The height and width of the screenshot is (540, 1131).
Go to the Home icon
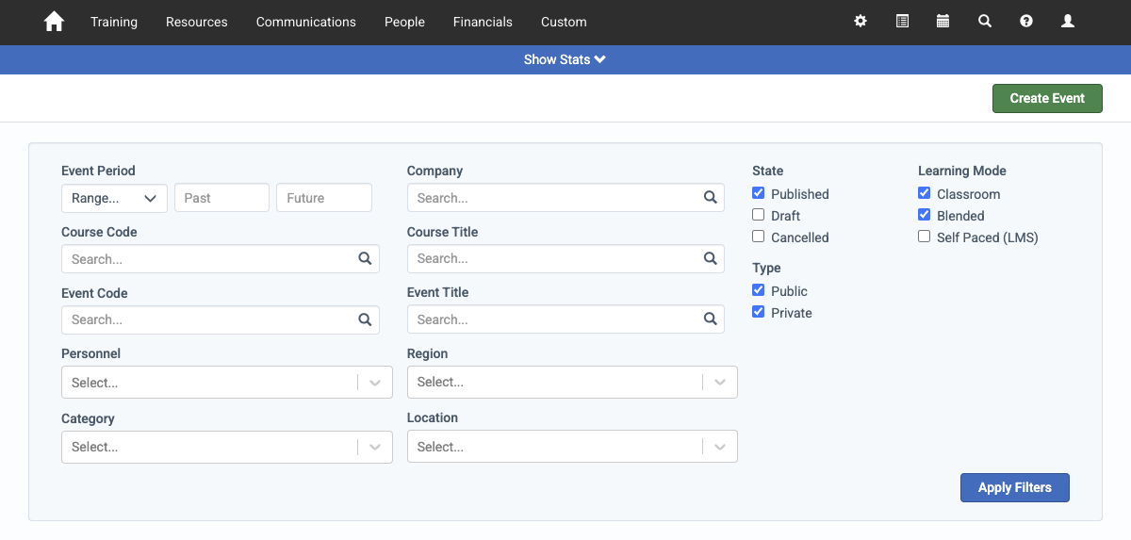pyautogui.click(x=54, y=22)
